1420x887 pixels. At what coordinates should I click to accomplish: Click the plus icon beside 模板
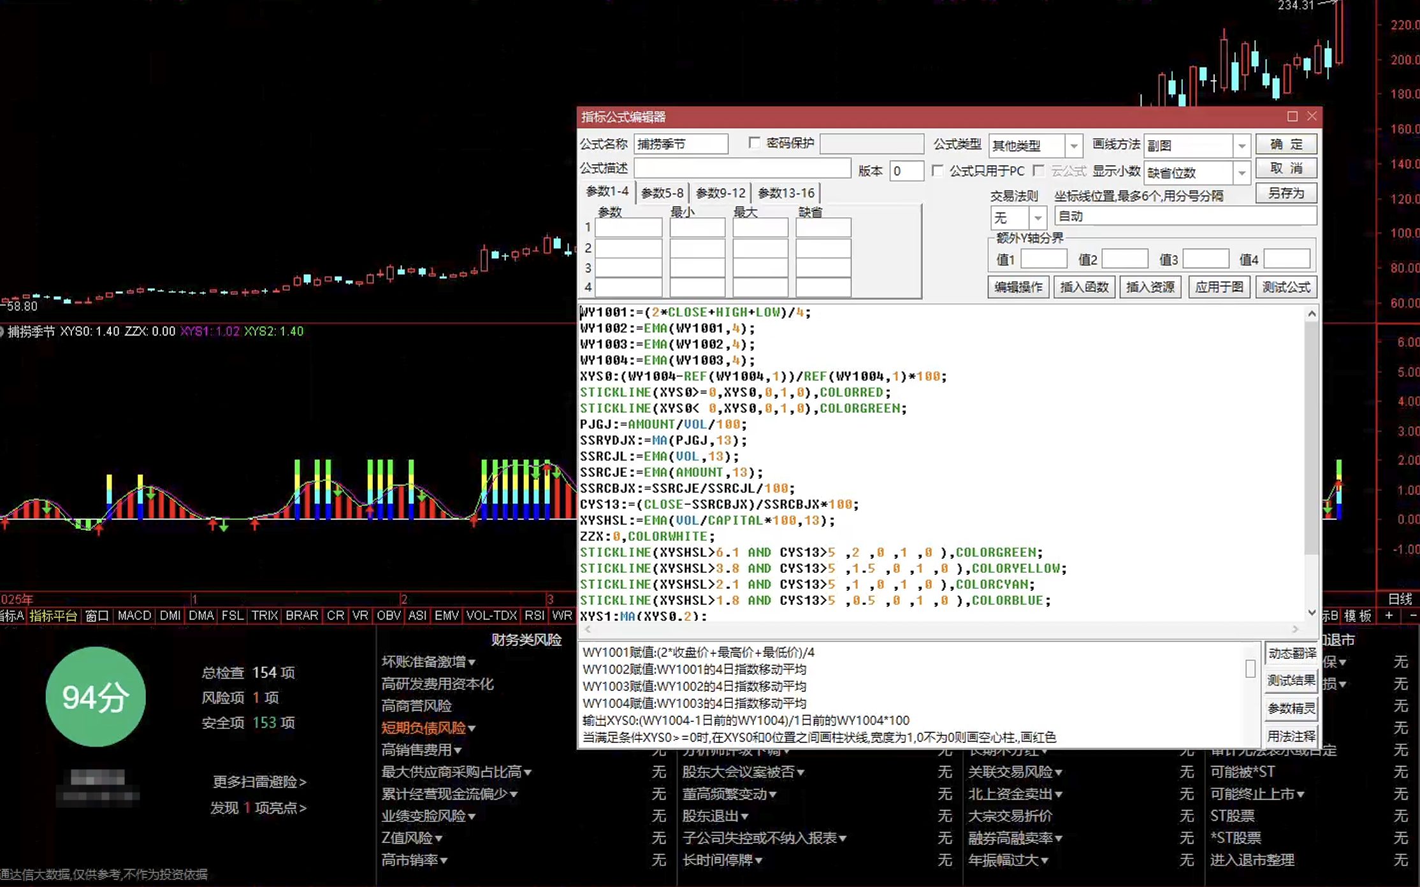1389,616
